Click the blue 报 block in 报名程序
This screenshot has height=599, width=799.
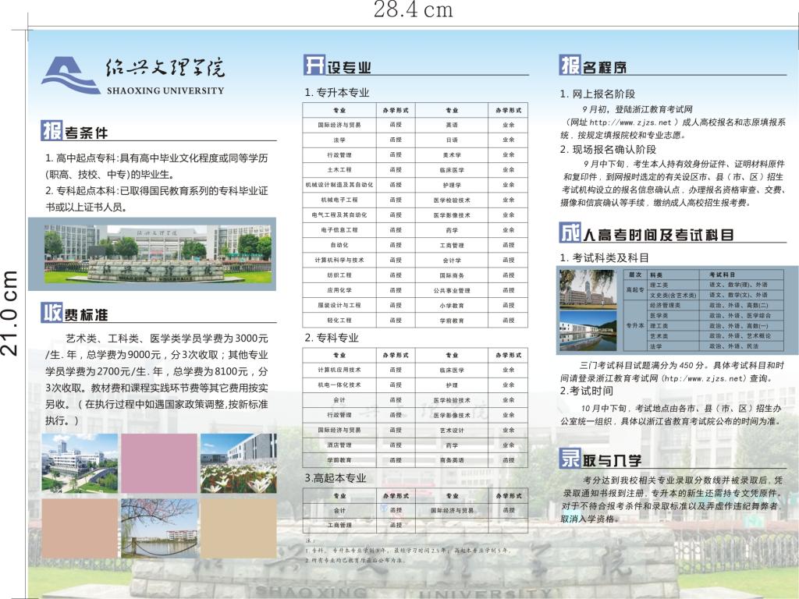pos(570,66)
